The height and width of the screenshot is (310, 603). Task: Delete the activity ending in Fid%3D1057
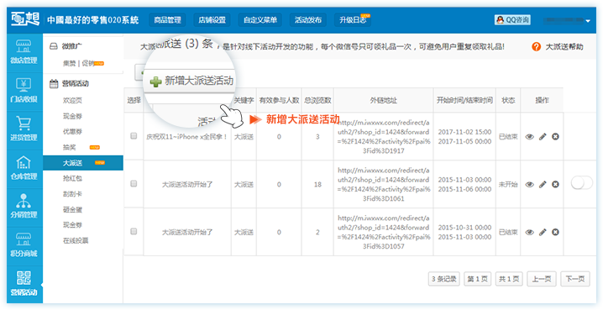(555, 232)
